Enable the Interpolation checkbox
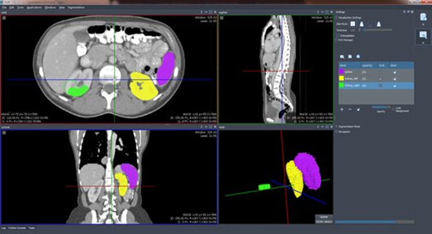The width and height of the screenshot is (432, 234). (x=338, y=35)
